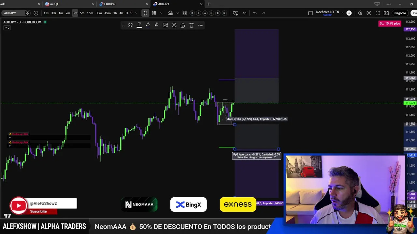Click the 111,450 price label on axis

(x=410, y=149)
